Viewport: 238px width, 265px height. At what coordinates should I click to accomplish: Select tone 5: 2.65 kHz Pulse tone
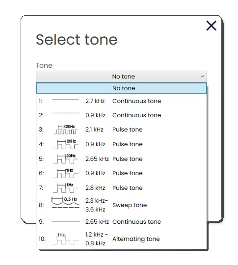pyautogui.click(x=121, y=159)
